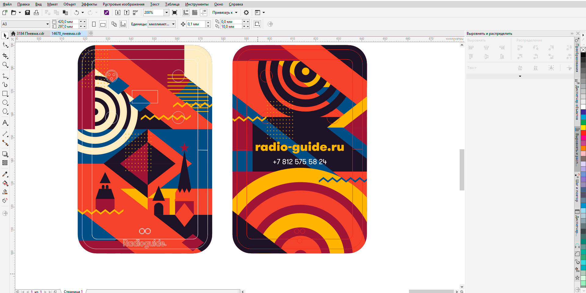Select the Rectangle tool
This screenshot has width=586, height=293.
point(5,94)
